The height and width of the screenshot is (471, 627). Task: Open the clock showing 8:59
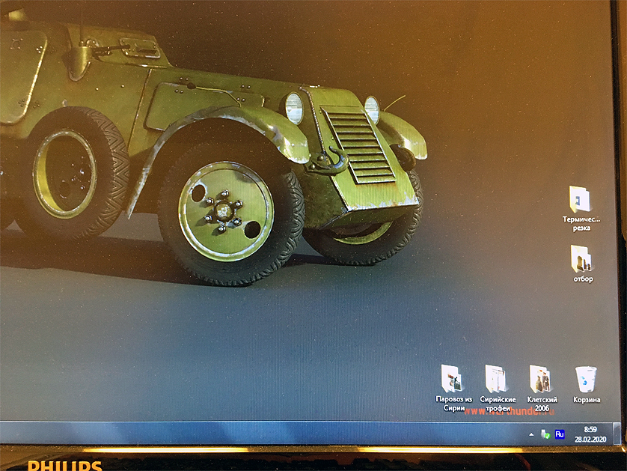tap(590, 429)
